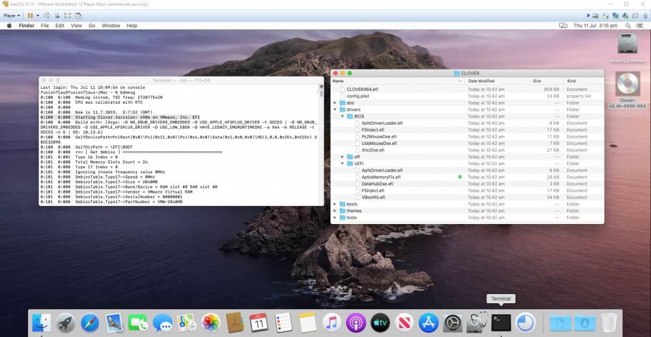Open System Preferences from the Dock

[x=452, y=323]
